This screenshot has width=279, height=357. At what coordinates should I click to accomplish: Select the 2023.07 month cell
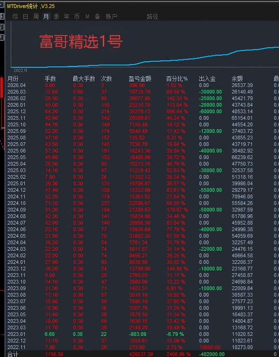pos(16,301)
